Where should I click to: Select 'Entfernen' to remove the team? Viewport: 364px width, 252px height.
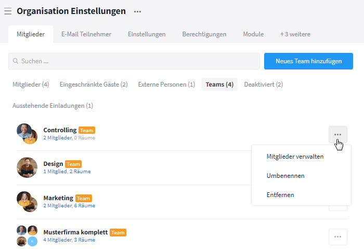[280, 195]
